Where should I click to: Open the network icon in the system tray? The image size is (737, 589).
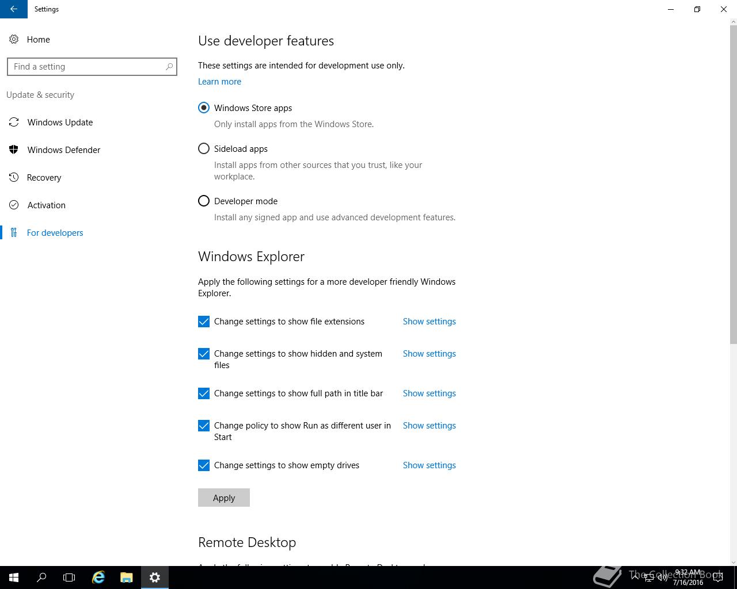[x=648, y=577]
